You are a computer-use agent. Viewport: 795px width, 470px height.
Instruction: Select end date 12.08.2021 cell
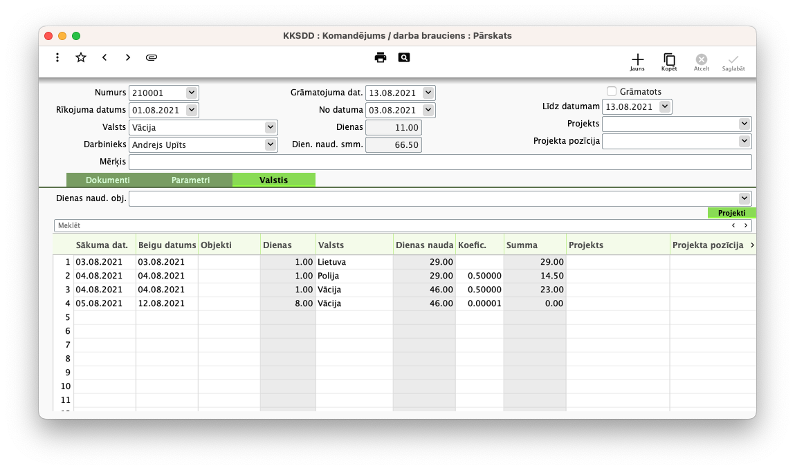167,303
